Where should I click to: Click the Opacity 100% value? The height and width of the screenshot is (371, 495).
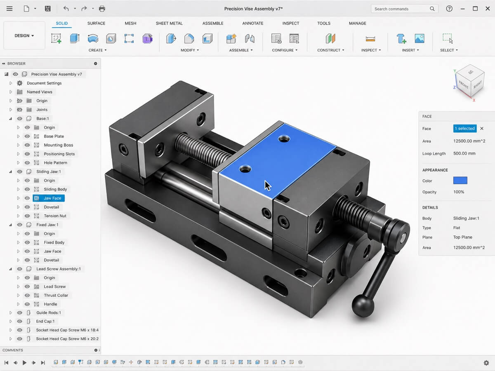point(459,192)
